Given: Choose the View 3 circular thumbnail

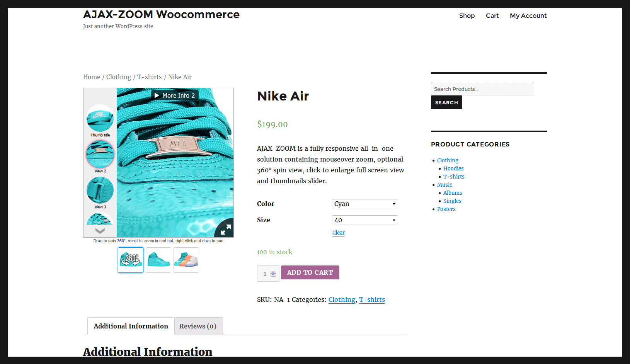Looking at the screenshot, I should tap(100, 190).
